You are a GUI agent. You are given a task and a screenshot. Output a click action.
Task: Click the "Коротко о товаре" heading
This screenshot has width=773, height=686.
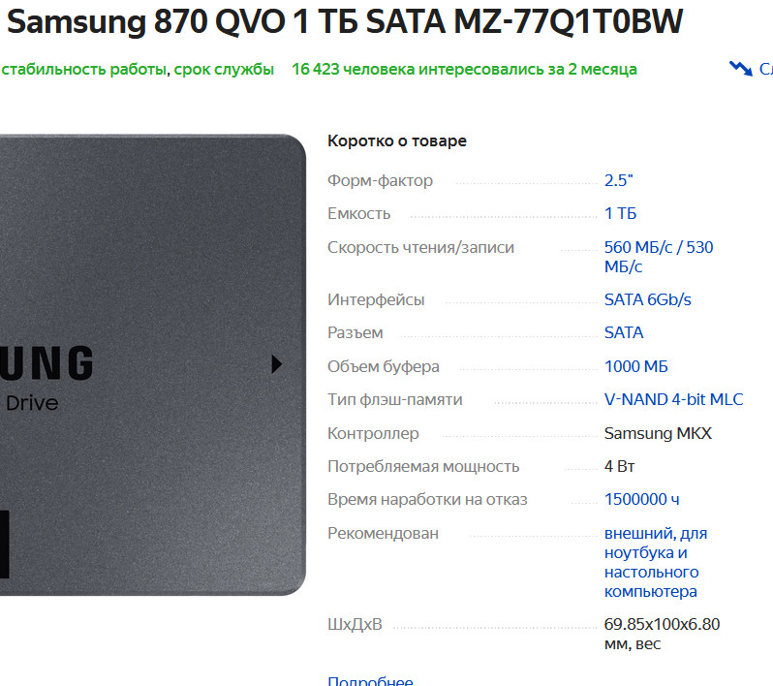coord(397,141)
